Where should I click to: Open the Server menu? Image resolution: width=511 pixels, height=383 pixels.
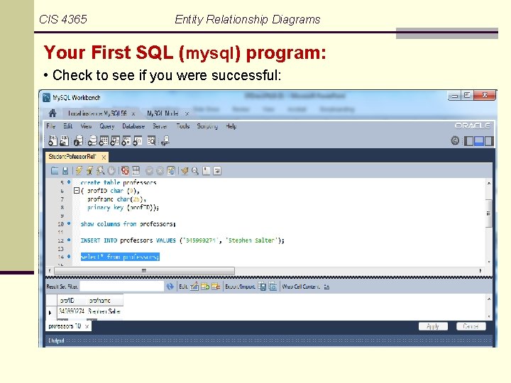pyautogui.click(x=160, y=126)
